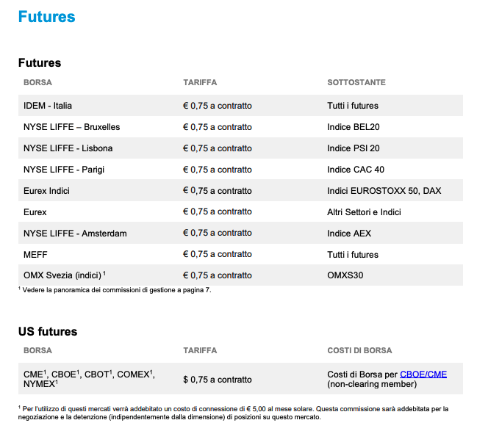Select the Indice CAC 40 cell
This screenshot has width=477, height=445.
(356, 170)
